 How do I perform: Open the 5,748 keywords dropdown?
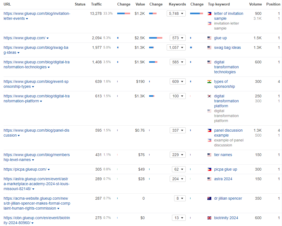(176, 13)
